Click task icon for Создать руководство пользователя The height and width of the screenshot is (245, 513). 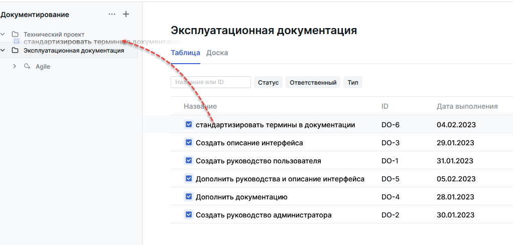coord(189,161)
